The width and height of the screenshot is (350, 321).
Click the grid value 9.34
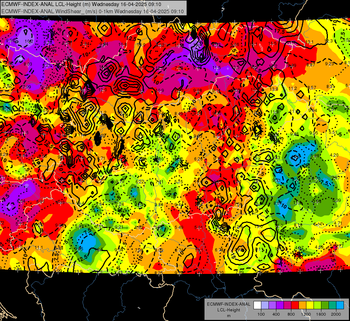[x=119, y=250]
